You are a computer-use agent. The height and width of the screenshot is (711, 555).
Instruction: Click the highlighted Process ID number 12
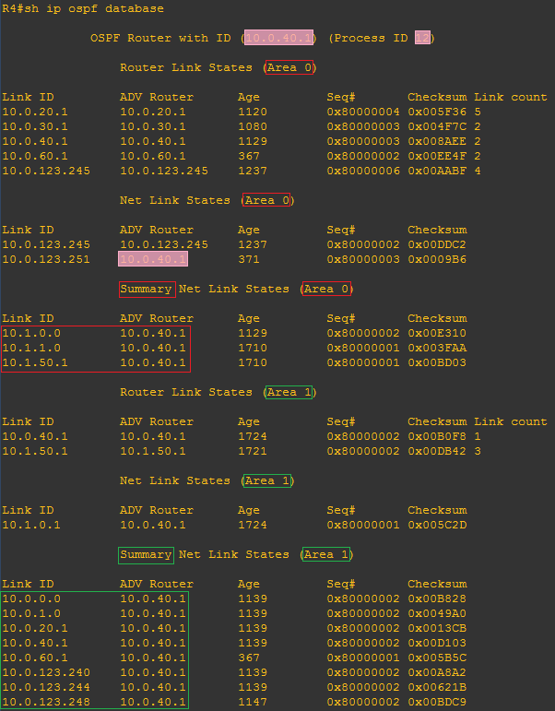coord(422,38)
